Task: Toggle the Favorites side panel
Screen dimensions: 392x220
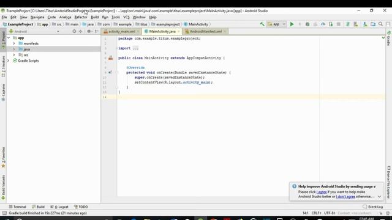Action: click(x=3, y=157)
